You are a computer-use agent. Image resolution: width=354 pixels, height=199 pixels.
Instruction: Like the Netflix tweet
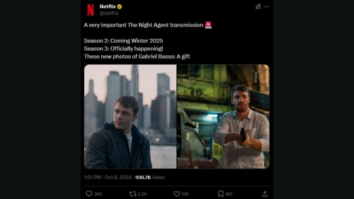[176, 194]
